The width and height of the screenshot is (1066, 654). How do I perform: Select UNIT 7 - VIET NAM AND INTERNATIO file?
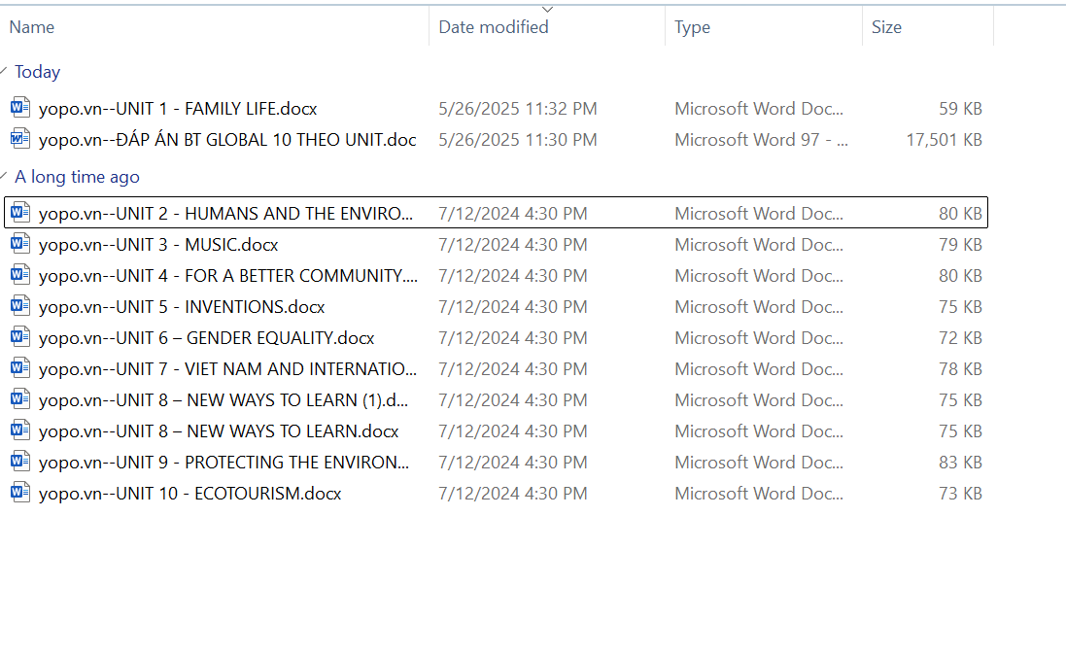pyautogui.click(x=227, y=368)
